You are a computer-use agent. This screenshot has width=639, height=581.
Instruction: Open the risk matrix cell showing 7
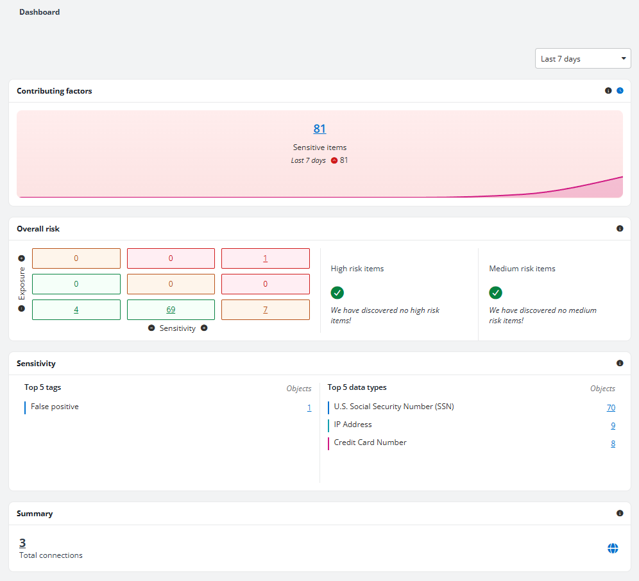click(x=266, y=310)
